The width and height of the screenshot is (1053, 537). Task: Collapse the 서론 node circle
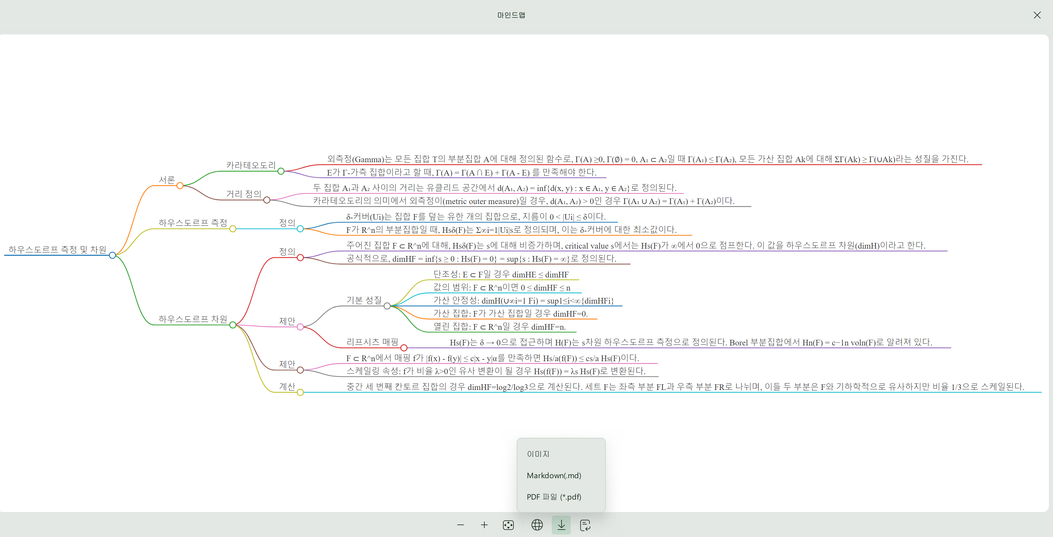click(x=180, y=186)
